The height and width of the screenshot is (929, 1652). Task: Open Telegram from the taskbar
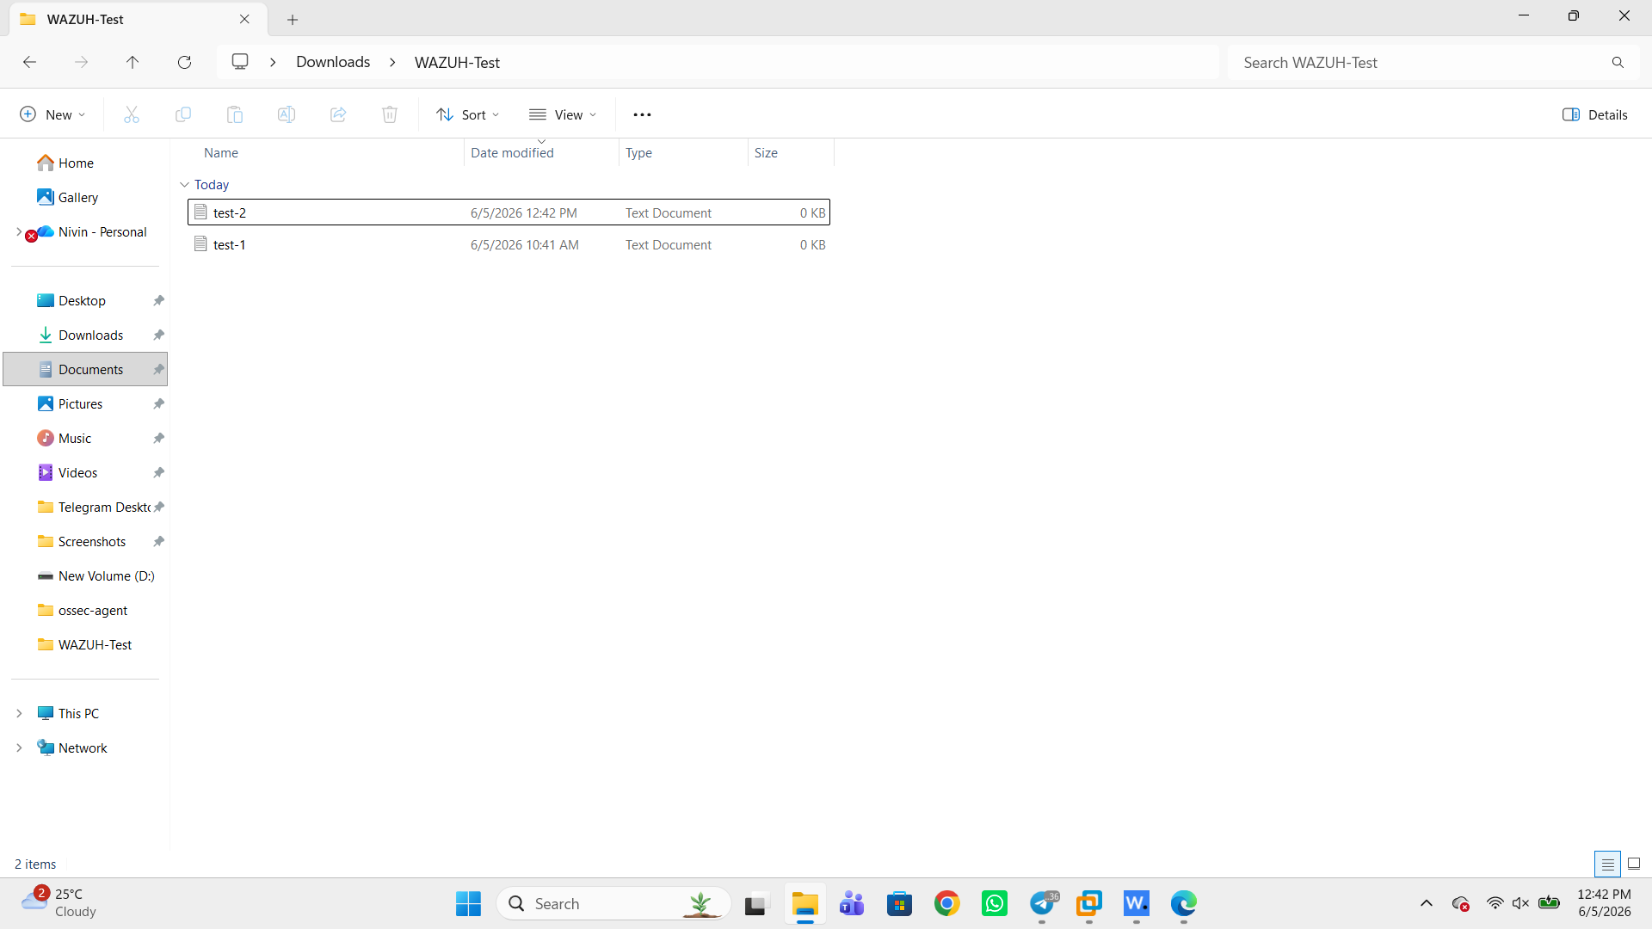click(1042, 903)
